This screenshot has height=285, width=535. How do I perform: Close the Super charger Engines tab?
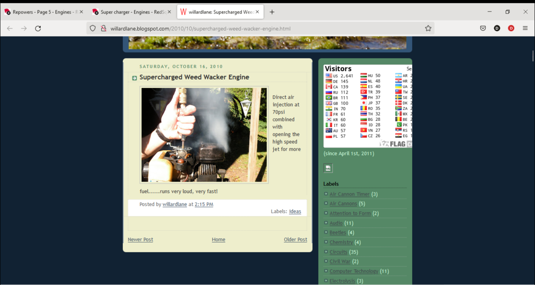(x=169, y=12)
